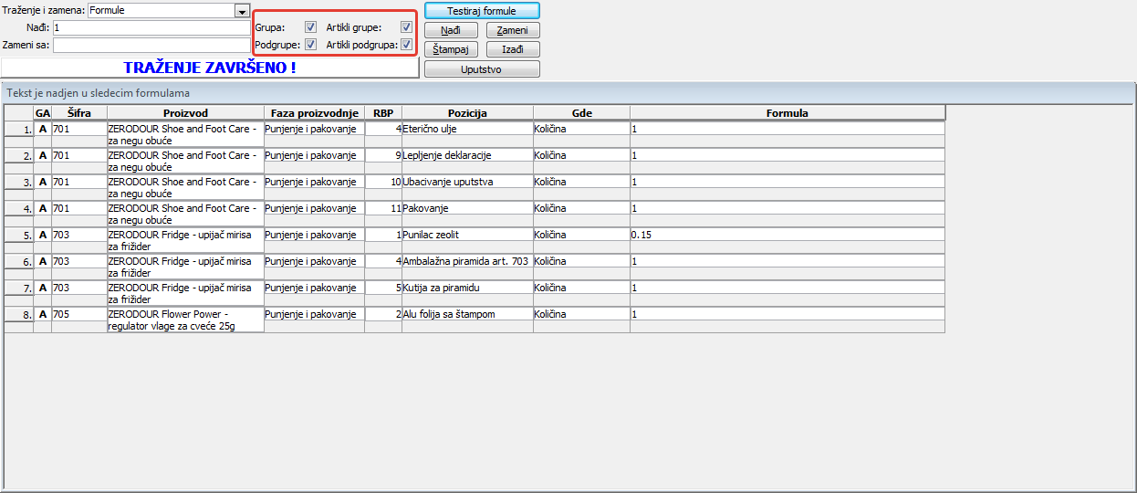Viewport: 1137px width, 493px height.
Task: Open the Traženje i zamena dropdown arrow
Action: coord(242,11)
